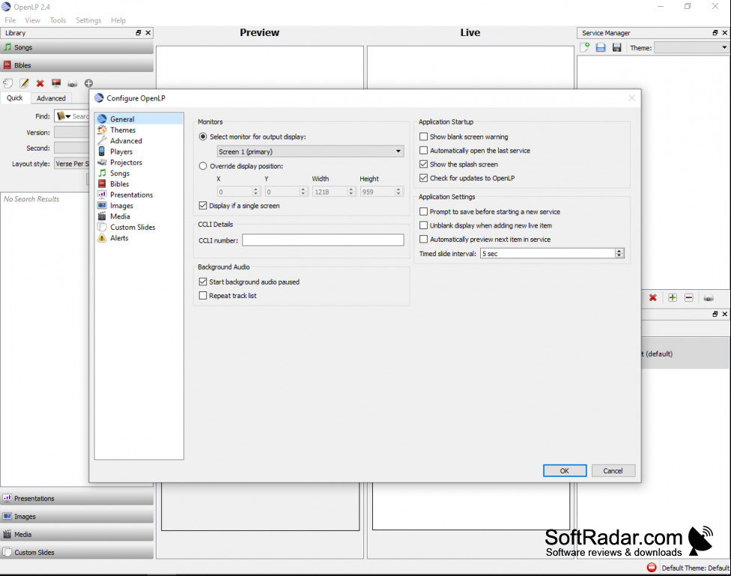Click the dark floppy Save Service icon
The width and height of the screenshot is (731, 576).
pyautogui.click(x=617, y=48)
